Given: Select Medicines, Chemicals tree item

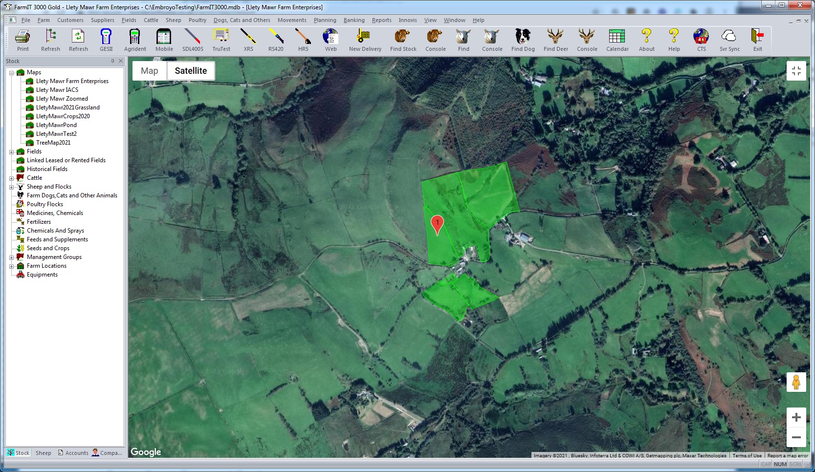Looking at the screenshot, I should 55,213.
